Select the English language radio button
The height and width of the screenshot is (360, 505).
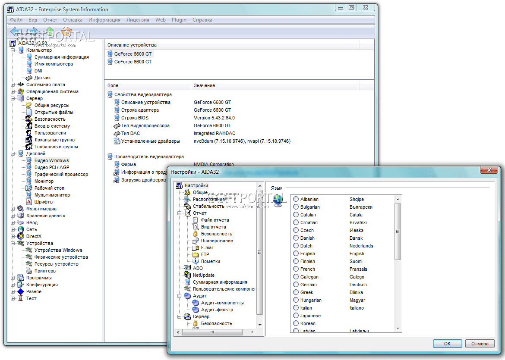tap(296, 253)
